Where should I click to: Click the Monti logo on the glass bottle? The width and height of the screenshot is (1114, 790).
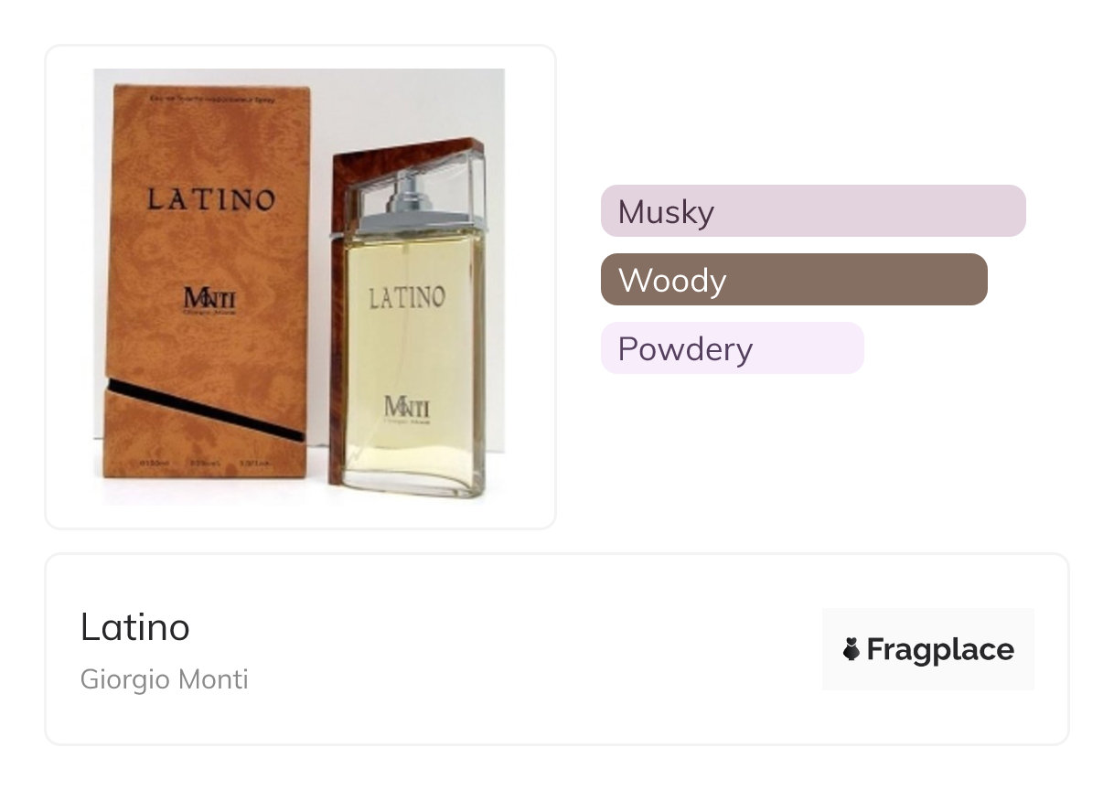408,406
